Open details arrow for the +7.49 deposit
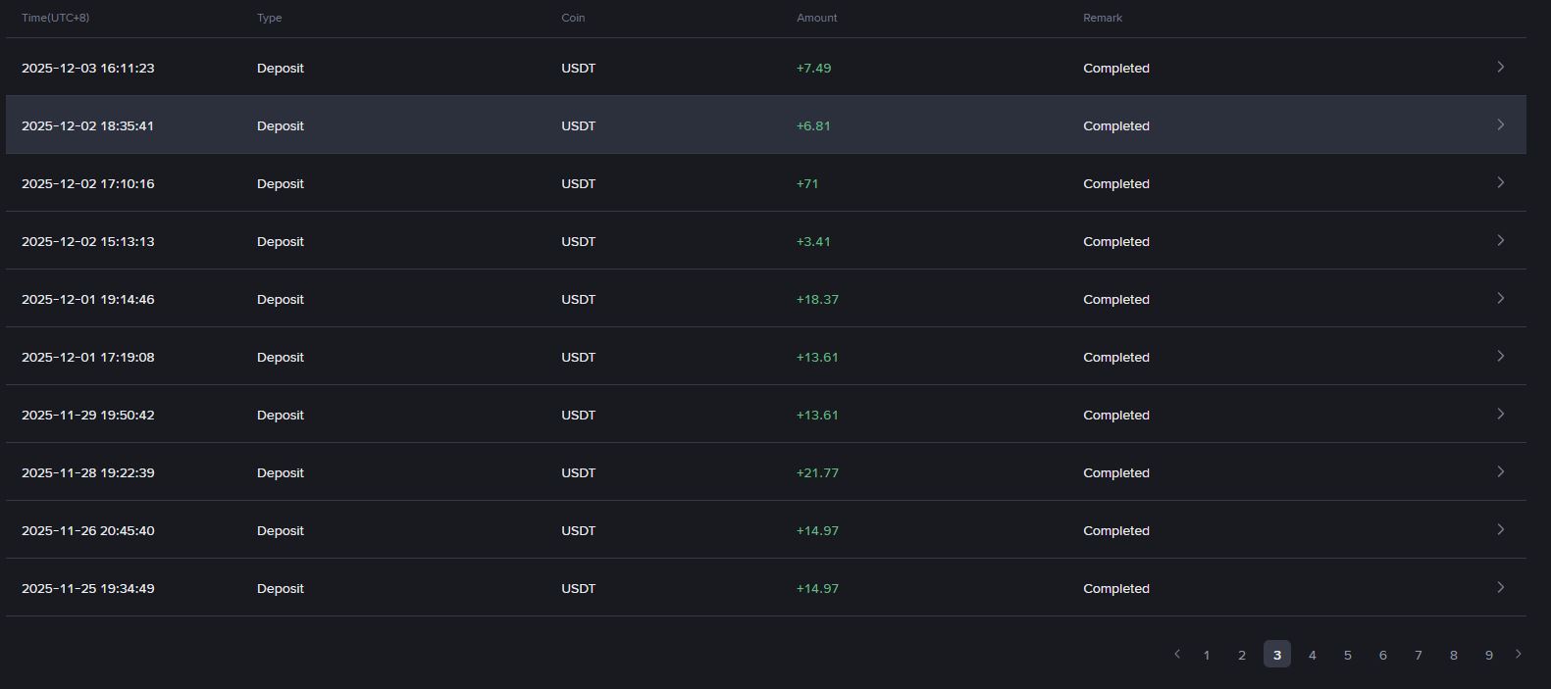Screen dimensions: 1551x689 click(x=1500, y=67)
